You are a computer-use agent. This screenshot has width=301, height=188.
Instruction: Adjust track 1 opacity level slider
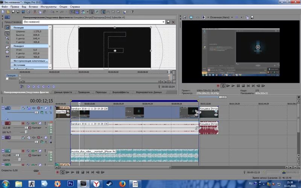pyautogui.click(x=36, y=112)
